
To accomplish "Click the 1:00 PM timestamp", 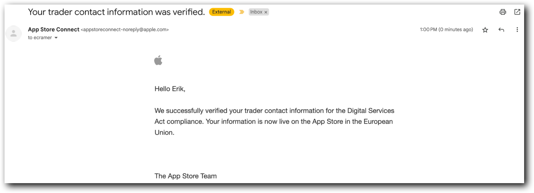I will [x=446, y=30].
